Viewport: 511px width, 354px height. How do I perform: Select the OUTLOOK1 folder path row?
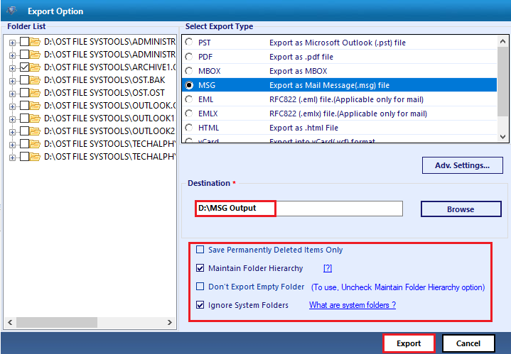click(x=109, y=118)
